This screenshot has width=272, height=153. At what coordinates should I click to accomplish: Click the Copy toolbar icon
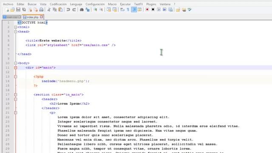pyautogui.click(x=55, y=10)
